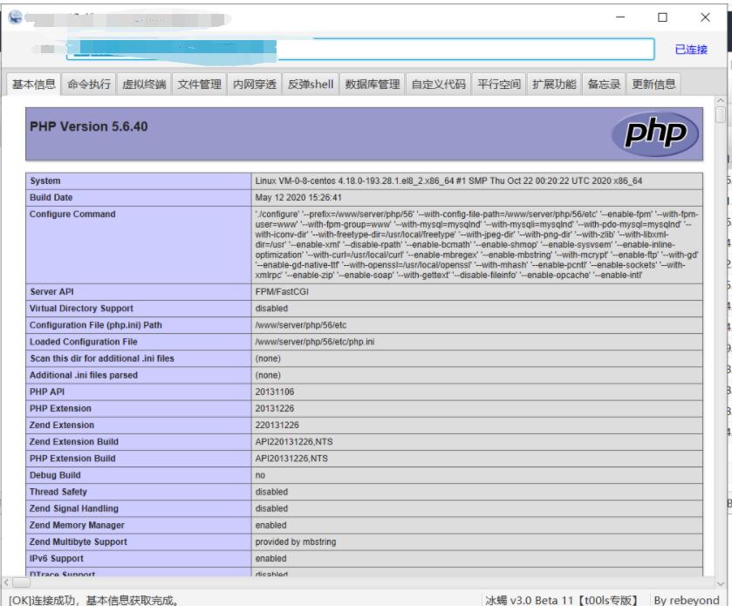This screenshot has width=732, height=606.
Task: Select the 平行空间 tab
Action: coord(498,84)
